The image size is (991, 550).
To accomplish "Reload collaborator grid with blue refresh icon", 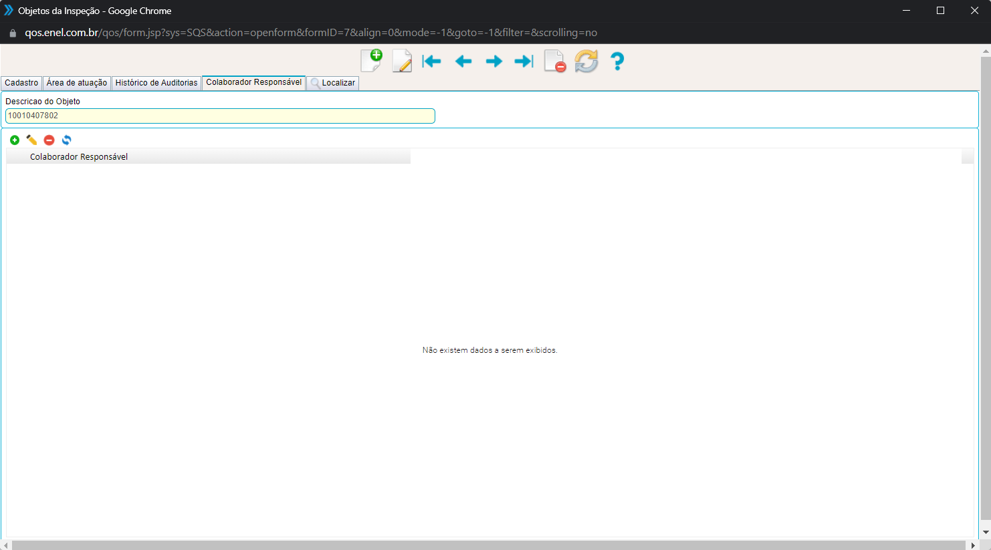I will [66, 140].
